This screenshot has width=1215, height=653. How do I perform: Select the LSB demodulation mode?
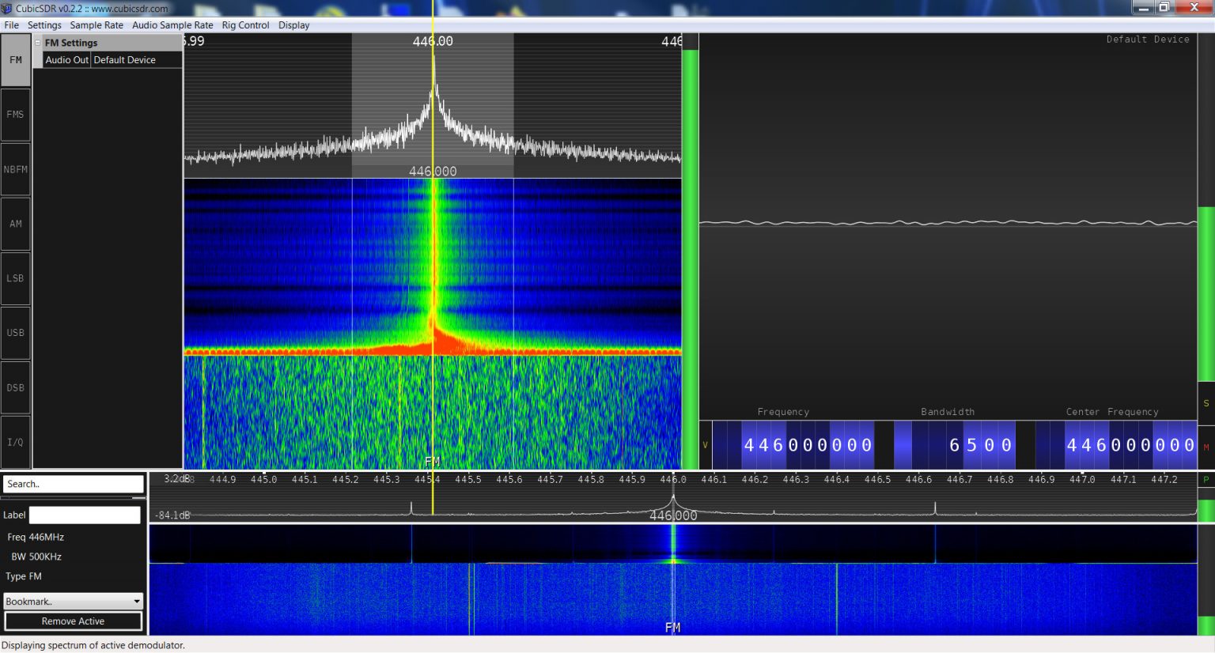(x=15, y=277)
